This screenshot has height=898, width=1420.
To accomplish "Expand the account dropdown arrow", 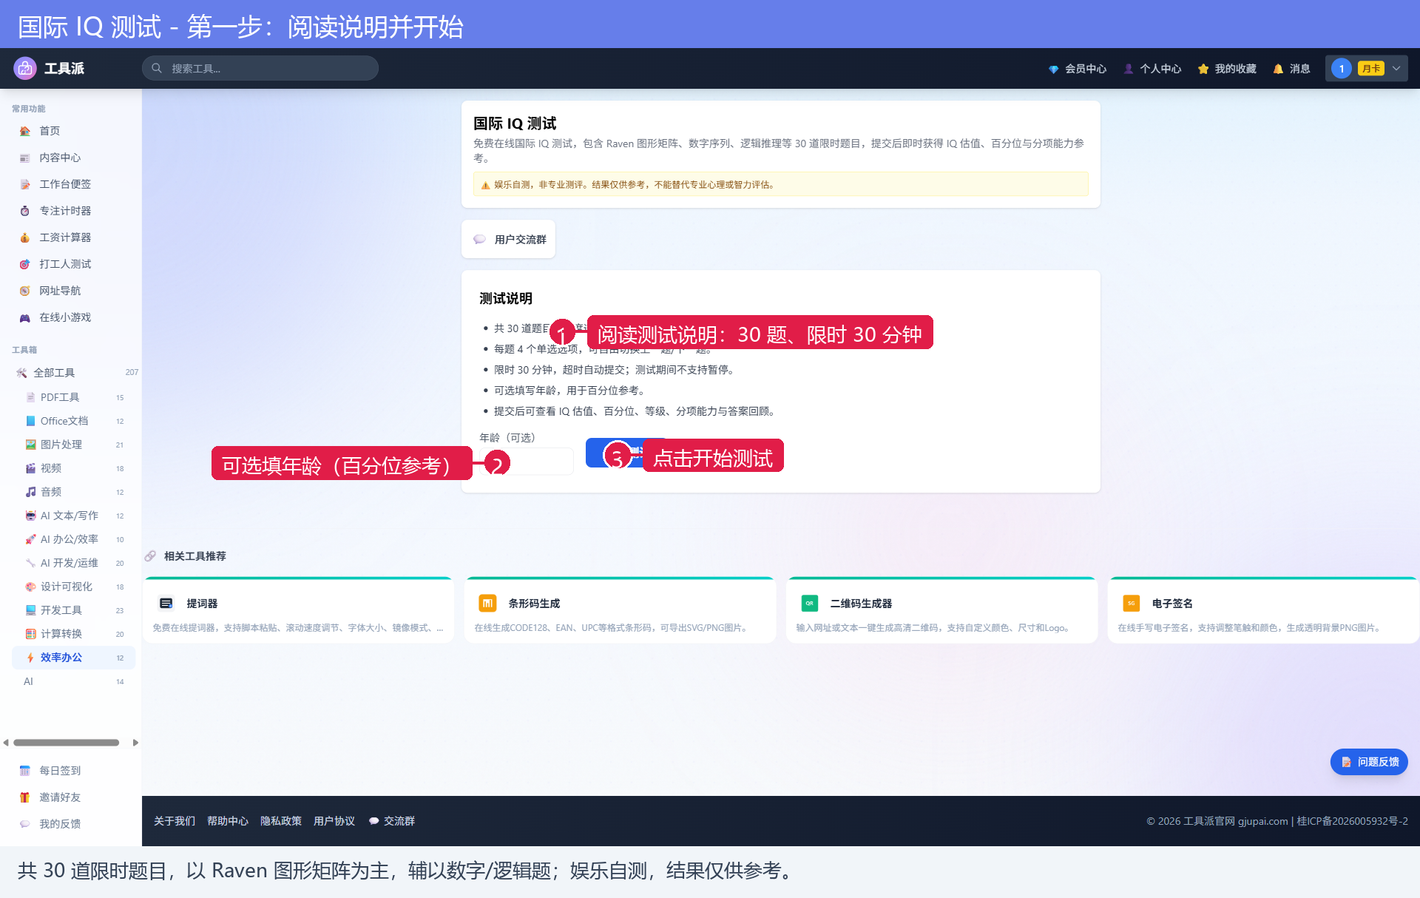I will (x=1396, y=69).
